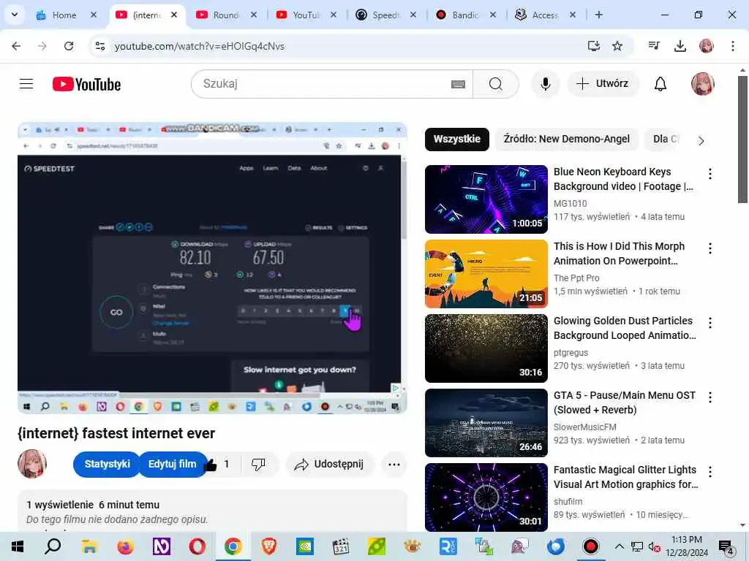749x561 pixels.
Task: Open MG1010 channel link
Action: tap(570, 204)
